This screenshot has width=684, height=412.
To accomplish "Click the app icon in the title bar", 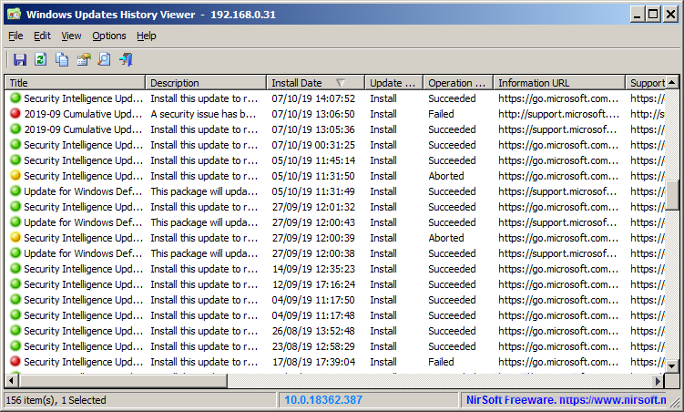I will pyautogui.click(x=14, y=15).
